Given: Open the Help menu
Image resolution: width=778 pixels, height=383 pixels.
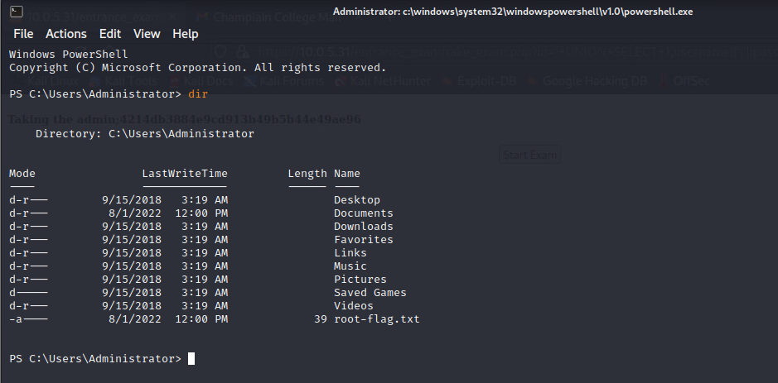Looking at the screenshot, I should (185, 34).
